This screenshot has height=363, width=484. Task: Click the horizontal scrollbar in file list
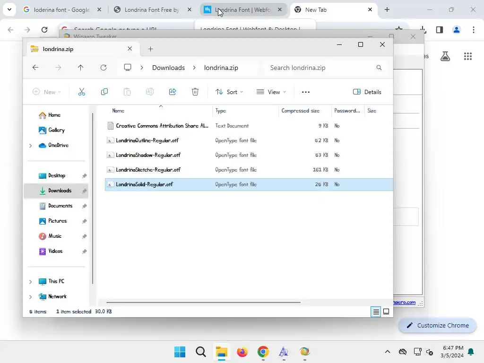(x=203, y=302)
